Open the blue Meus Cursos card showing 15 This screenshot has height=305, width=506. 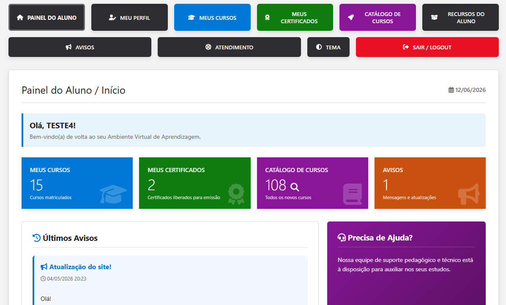[x=77, y=183]
